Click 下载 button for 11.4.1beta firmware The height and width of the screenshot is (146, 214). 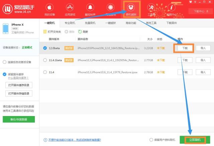[x=185, y=60]
